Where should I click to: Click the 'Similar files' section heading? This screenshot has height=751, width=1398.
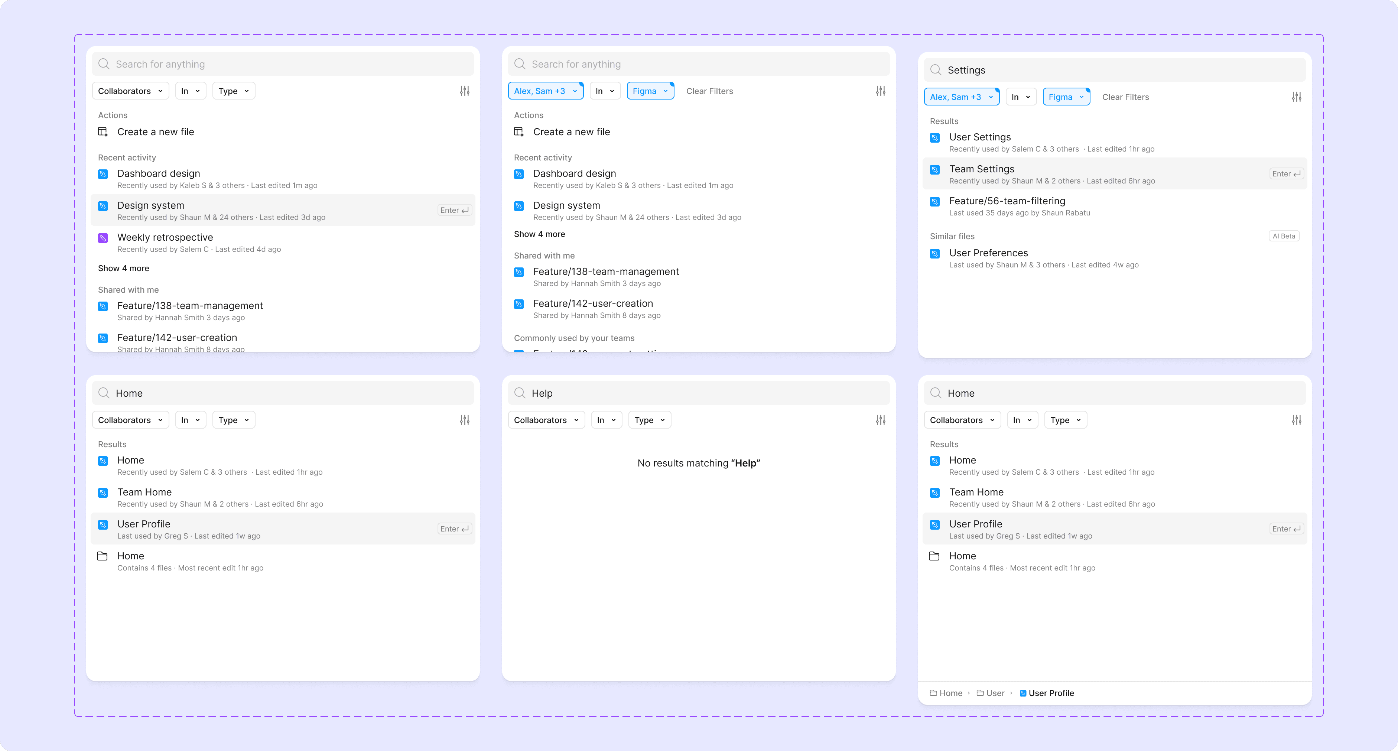click(x=952, y=237)
